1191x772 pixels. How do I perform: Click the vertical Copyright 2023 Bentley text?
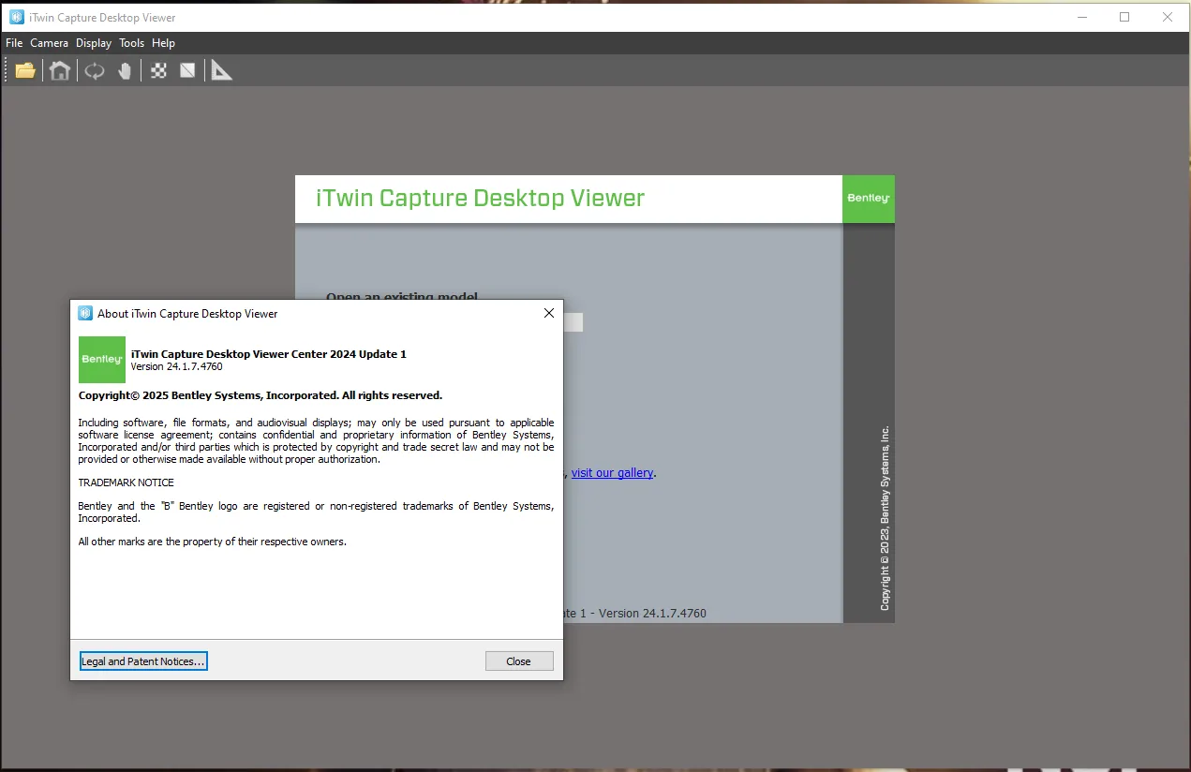point(886,519)
